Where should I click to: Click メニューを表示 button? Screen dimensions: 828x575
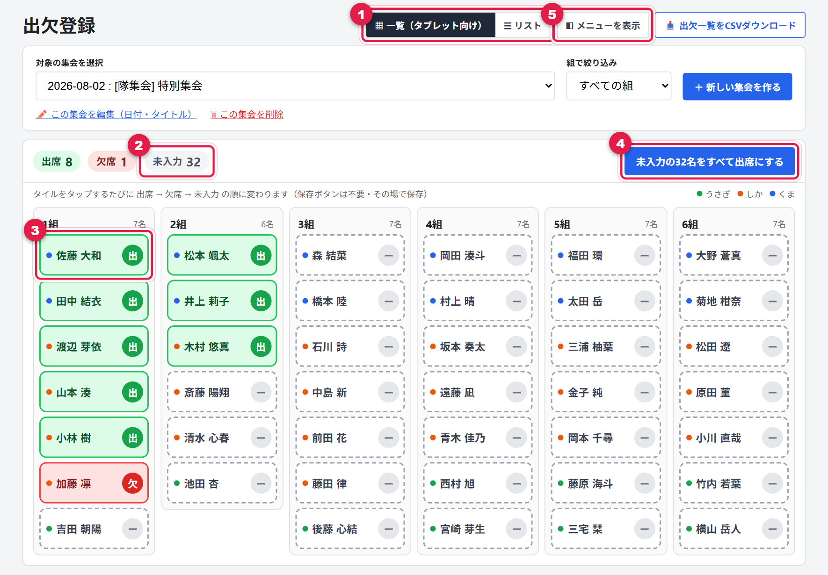[x=603, y=25]
